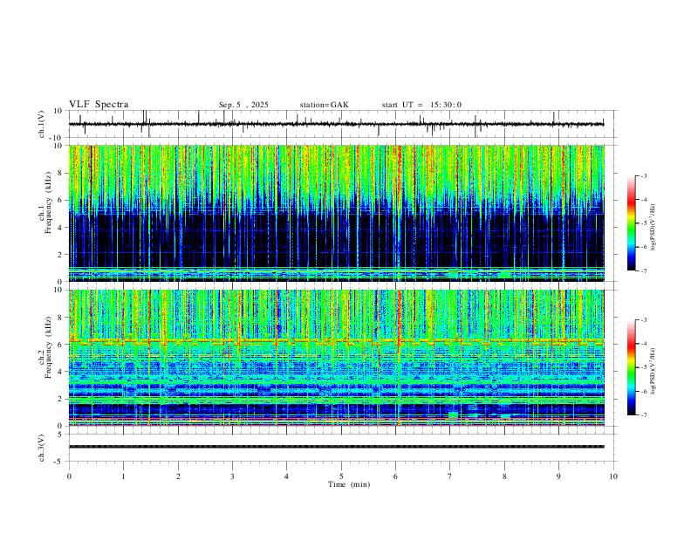Click time axis tick label "3"
Viewport: 691px width, 534px height.
pos(232,476)
